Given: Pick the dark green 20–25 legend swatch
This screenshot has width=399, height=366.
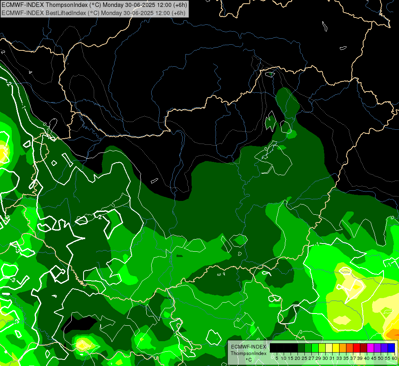Looking at the screenshot, I should [x=301, y=348].
